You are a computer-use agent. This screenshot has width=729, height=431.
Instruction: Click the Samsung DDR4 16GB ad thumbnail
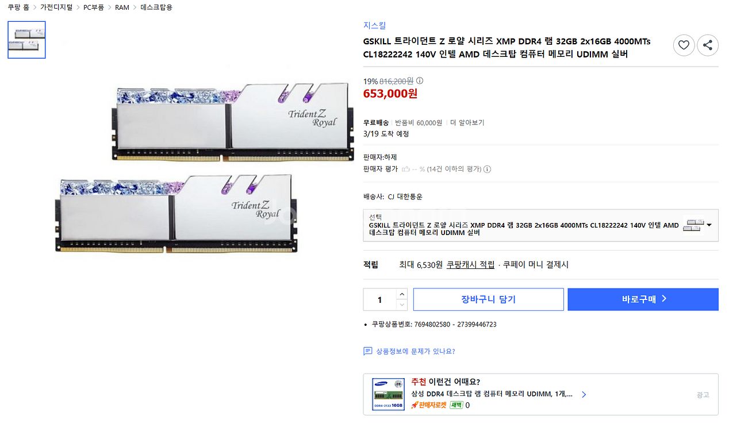click(x=388, y=394)
